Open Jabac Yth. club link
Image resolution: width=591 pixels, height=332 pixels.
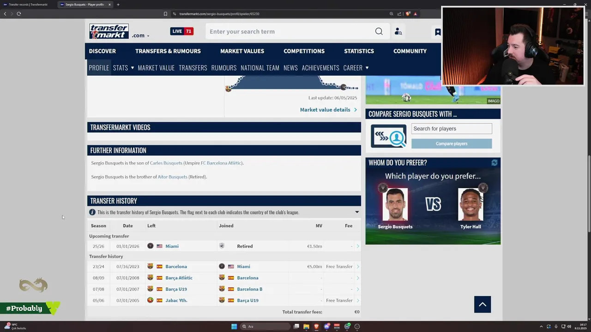tap(176, 301)
